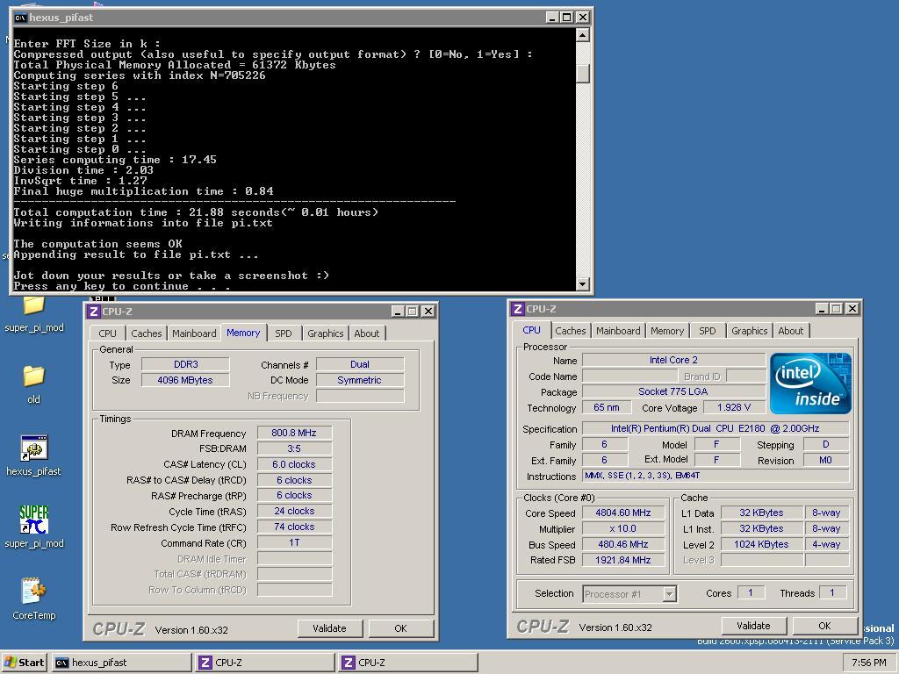The image size is (899, 674).
Task: Open the super_pi_mod folder on desktop
Action: tap(33, 313)
